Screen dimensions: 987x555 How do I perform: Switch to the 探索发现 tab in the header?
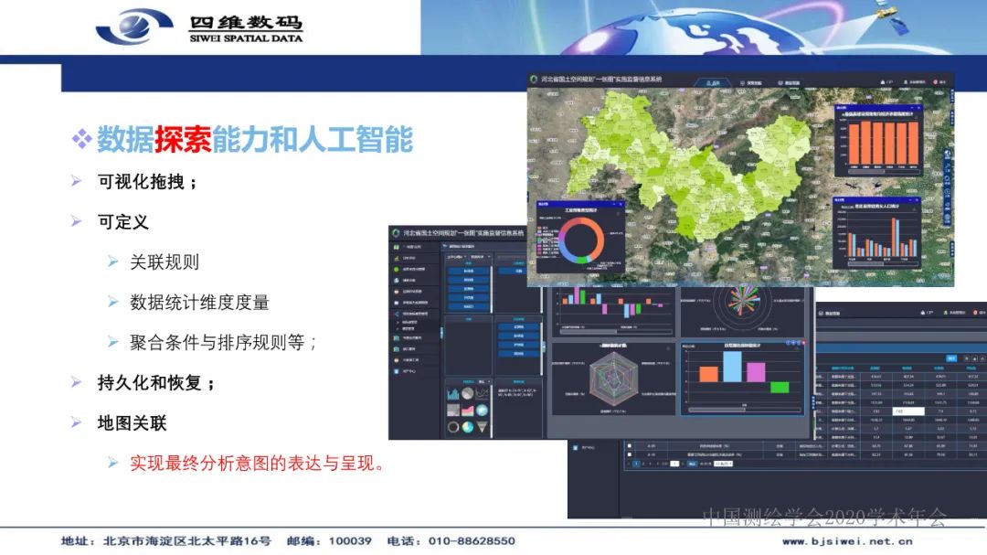click(750, 80)
